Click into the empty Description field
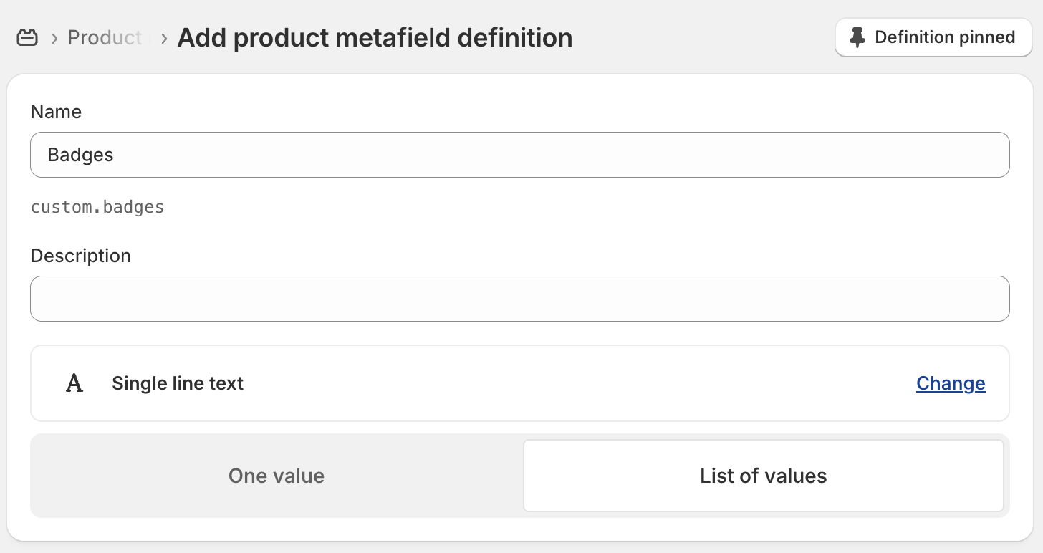Viewport: 1043px width, 553px height. pyautogui.click(x=520, y=299)
